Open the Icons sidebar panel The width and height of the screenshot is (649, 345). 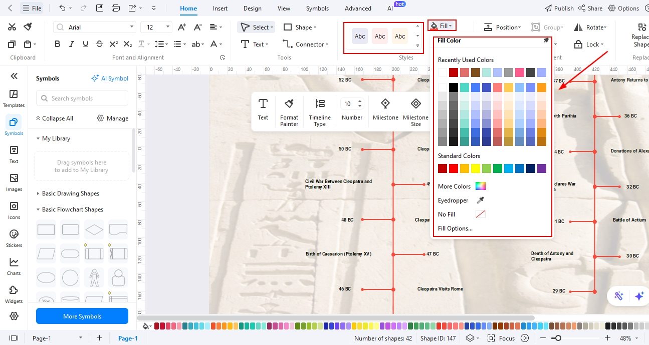click(14, 210)
